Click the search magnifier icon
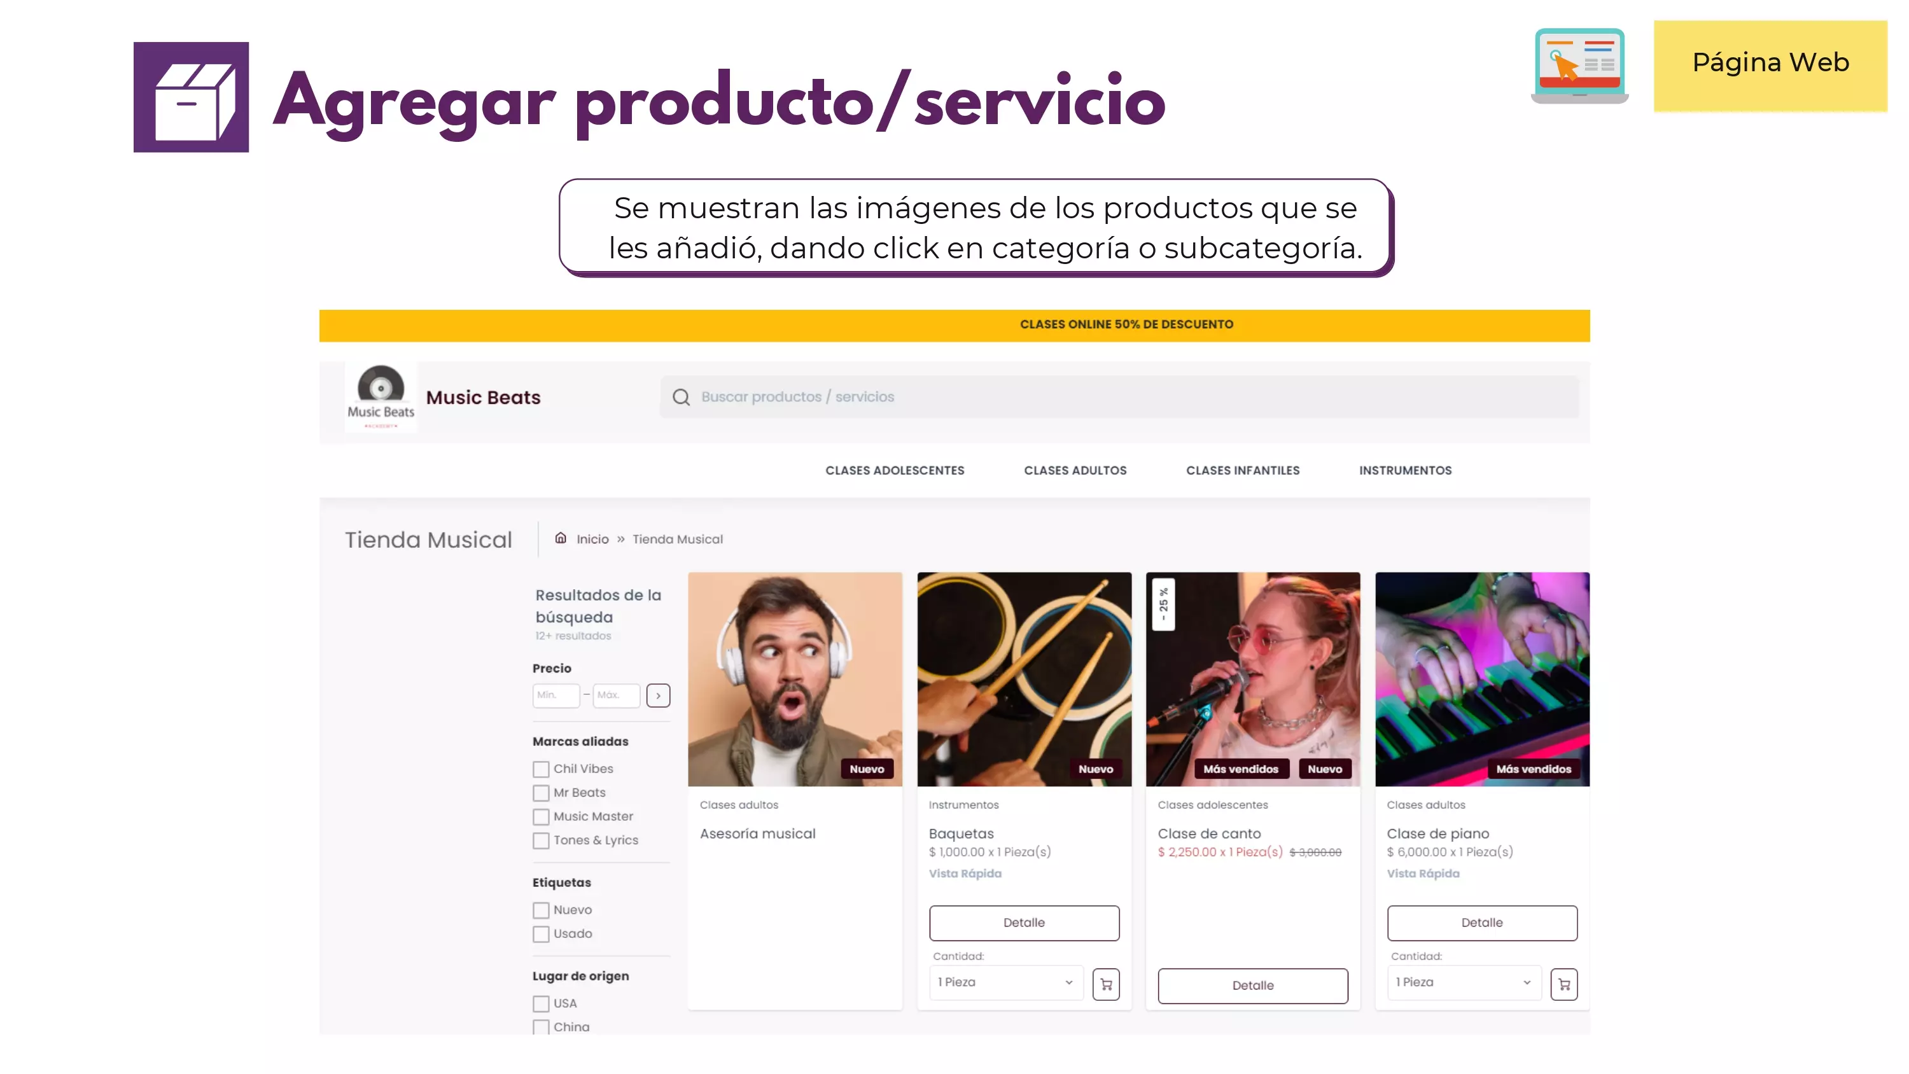This screenshot has width=1909, height=1074. (x=680, y=397)
